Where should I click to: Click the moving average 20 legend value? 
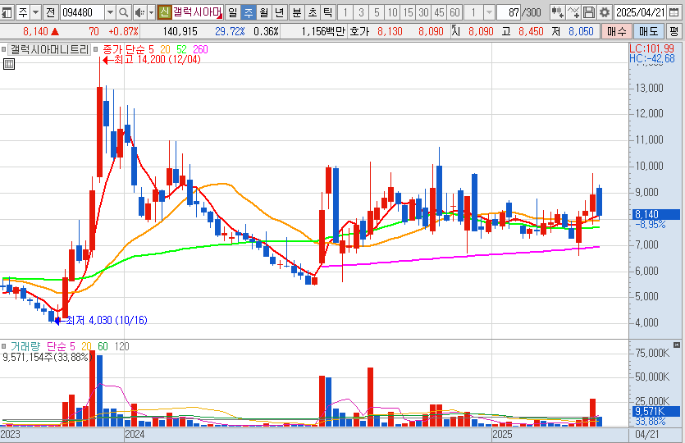click(x=165, y=49)
